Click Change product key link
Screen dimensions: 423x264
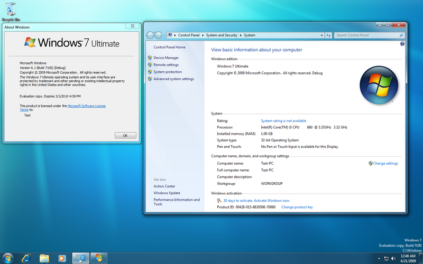[x=297, y=207]
